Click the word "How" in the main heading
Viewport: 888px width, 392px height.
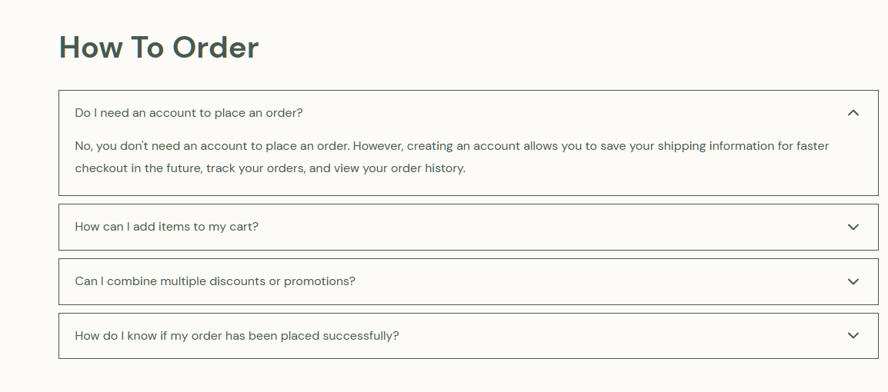pyautogui.click(x=92, y=48)
